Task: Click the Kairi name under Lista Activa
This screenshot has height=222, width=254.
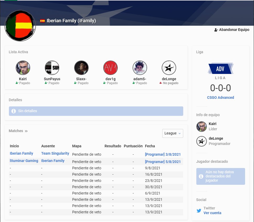Action: 23,79
